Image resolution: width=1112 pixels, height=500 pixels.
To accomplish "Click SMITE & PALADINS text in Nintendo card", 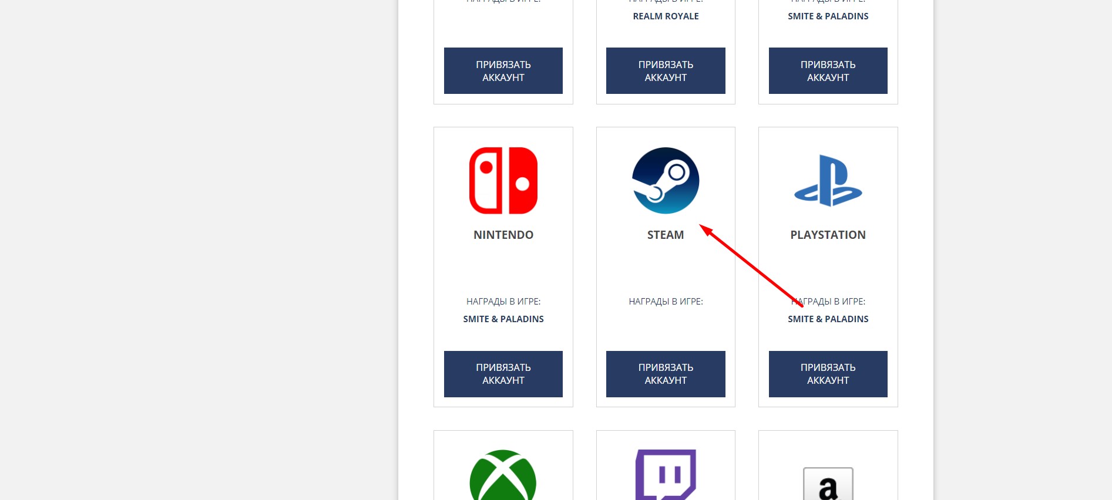I will 503,319.
